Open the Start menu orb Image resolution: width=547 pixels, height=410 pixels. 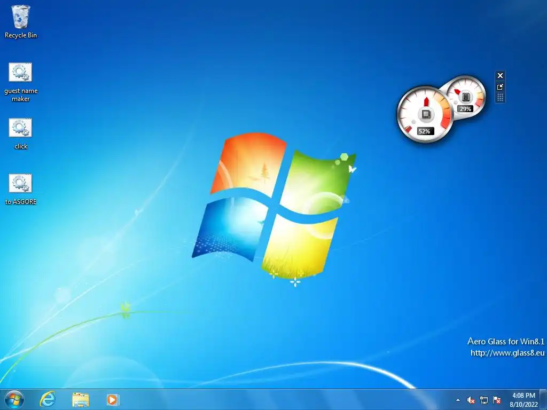click(14, 399)
